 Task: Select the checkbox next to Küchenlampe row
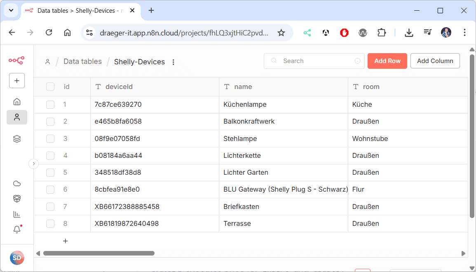coord(50,104)
